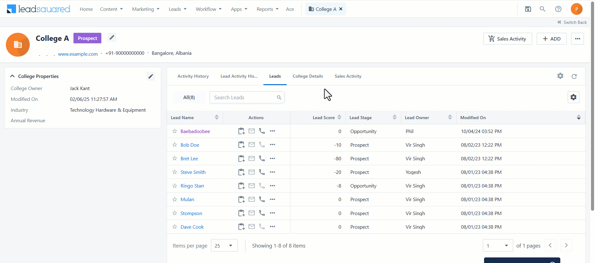Close the College A tab
The width and height of the screenshot is (595, 263).
tap(341, 9)
